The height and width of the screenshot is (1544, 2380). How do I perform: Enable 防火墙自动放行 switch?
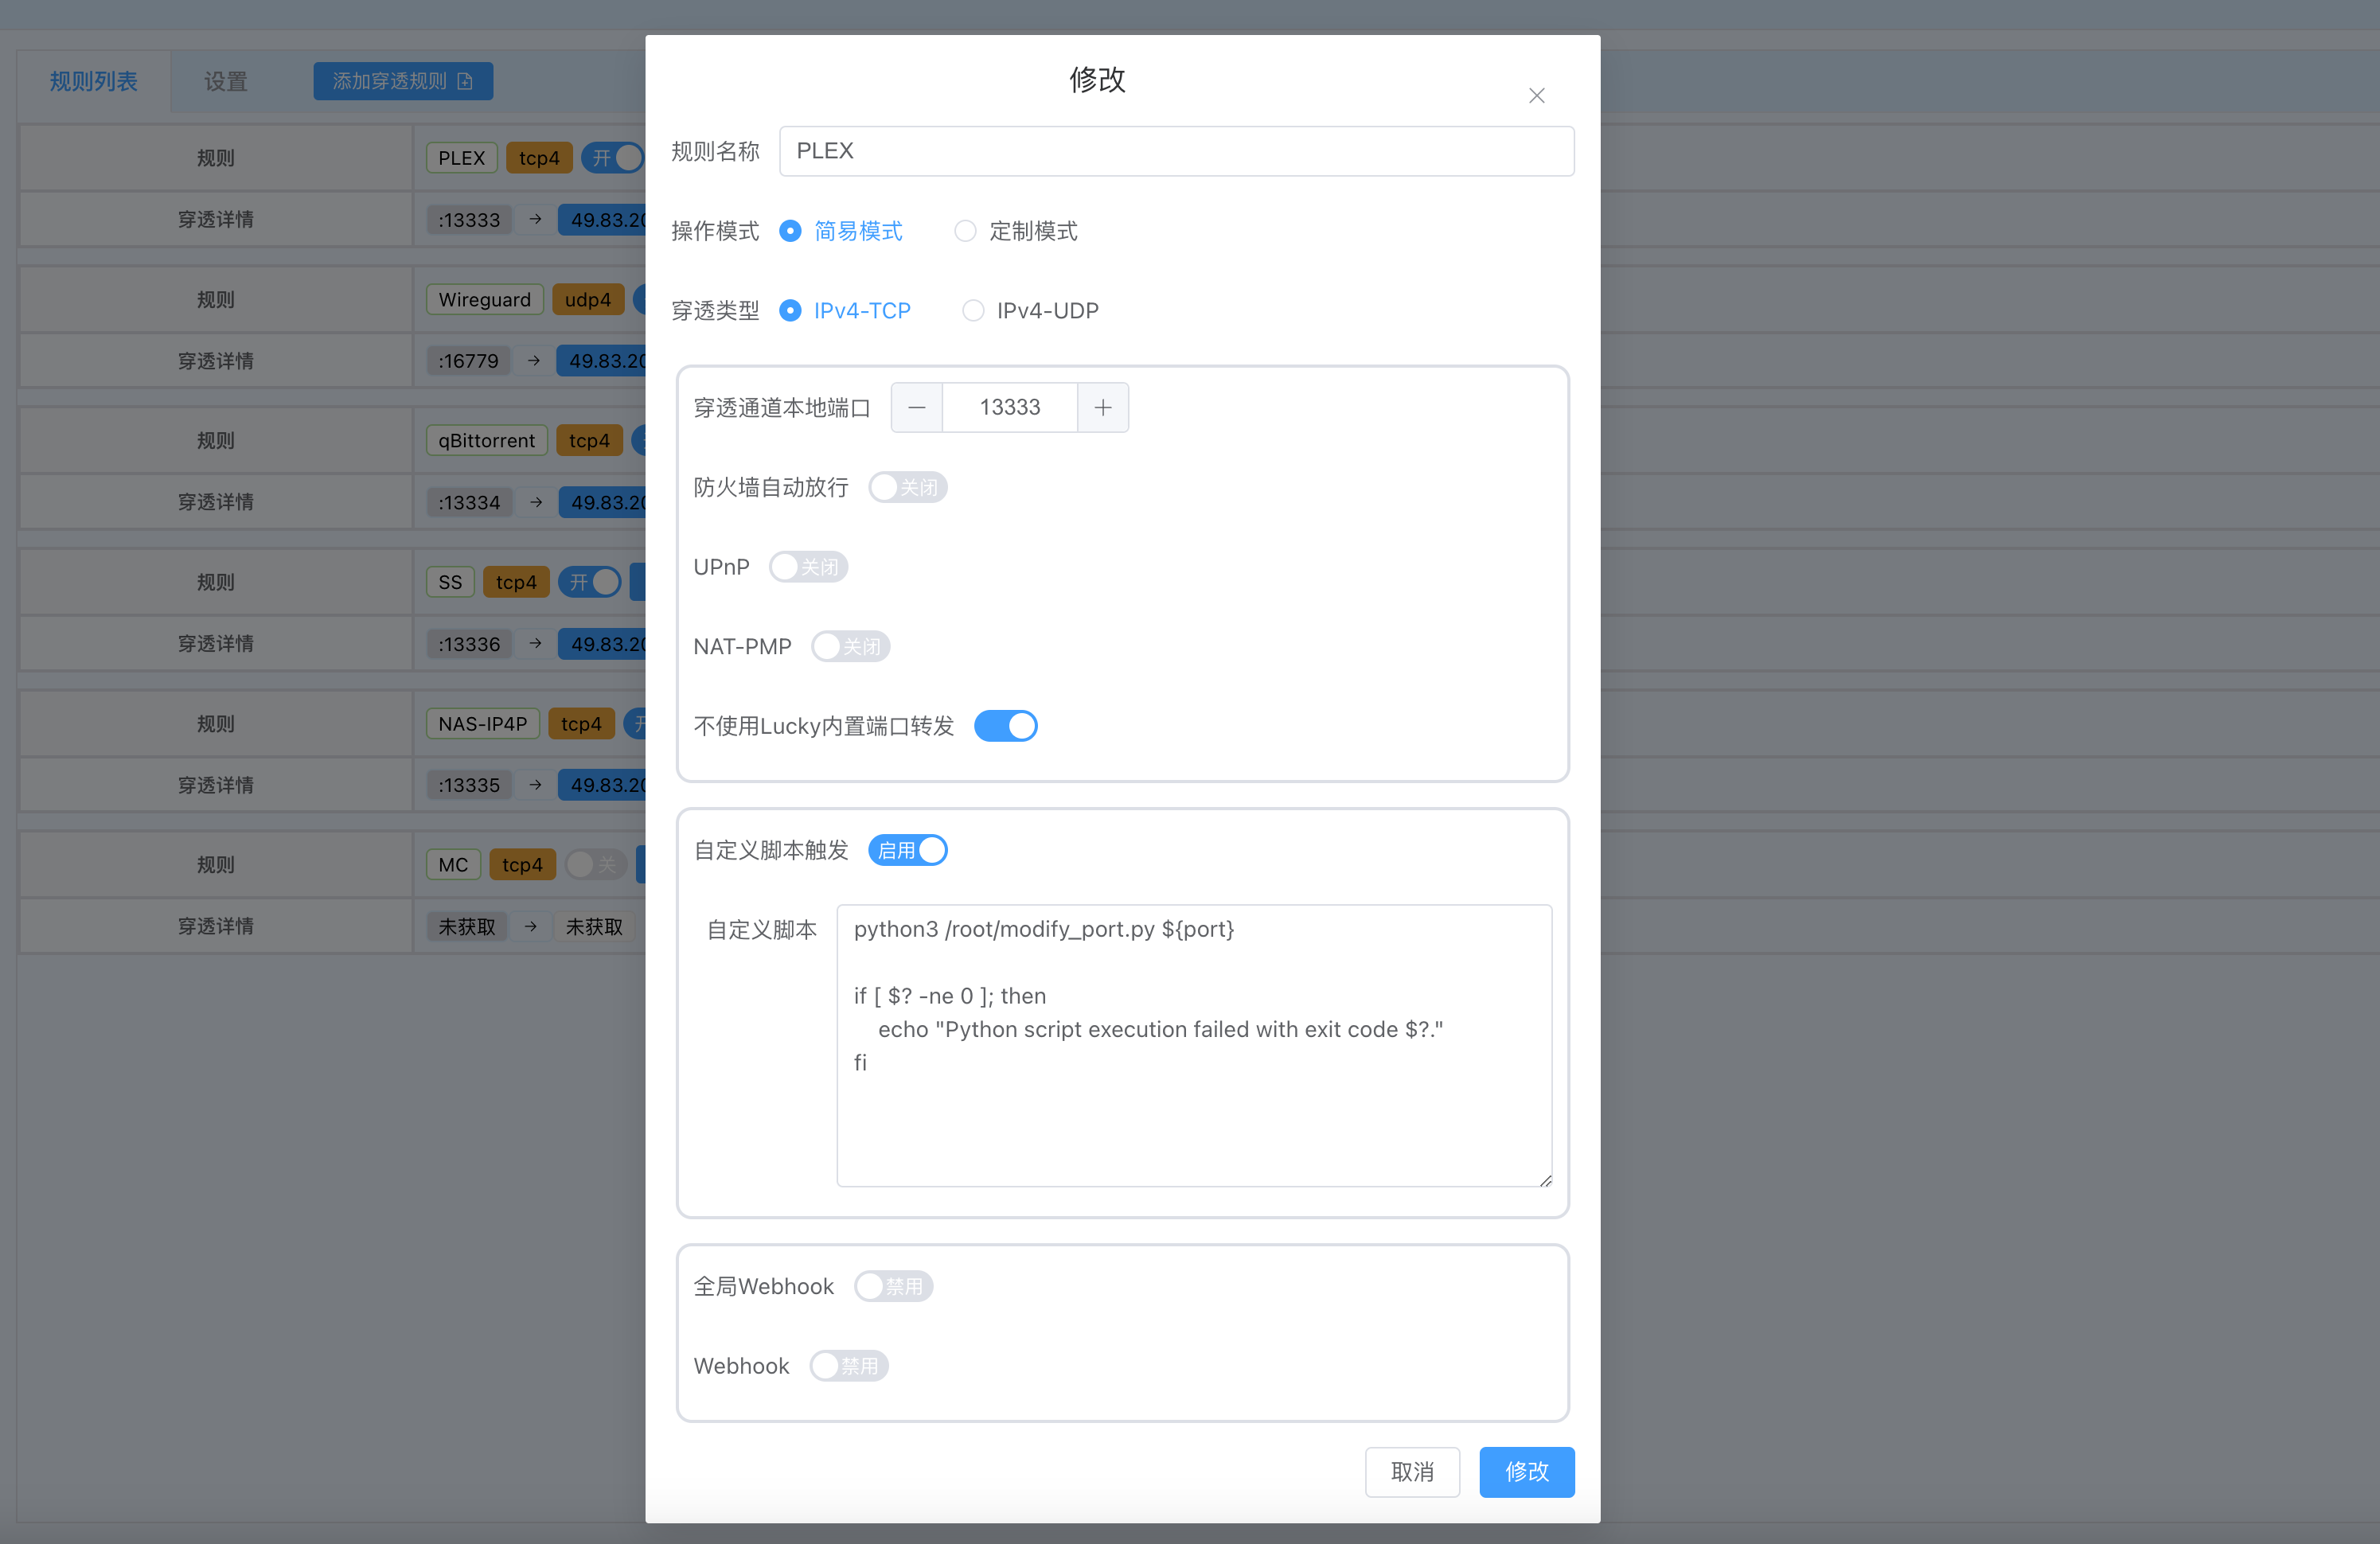point(907,487)
